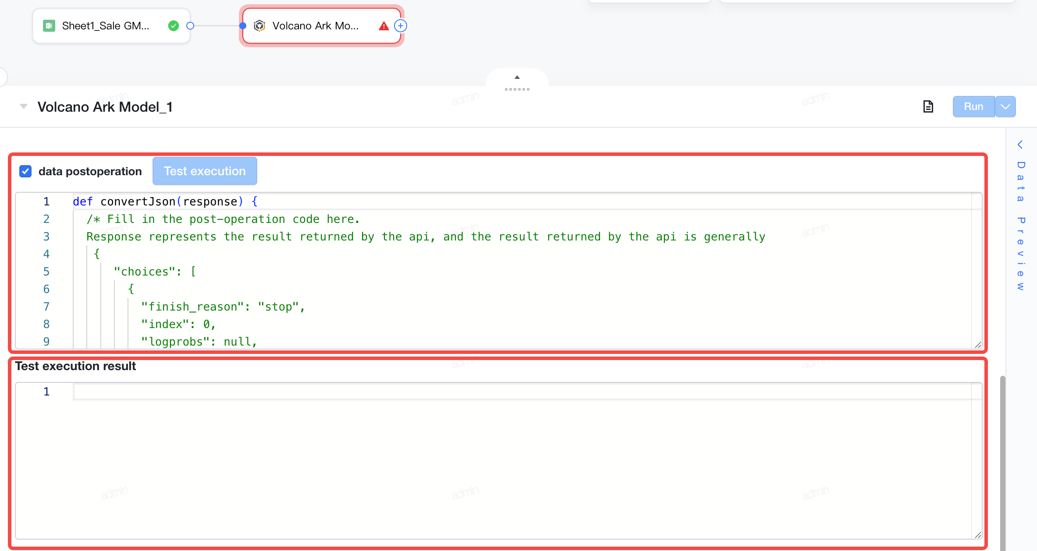Click the red warning triangle on Volcano node
Image resolution: width=1037 pixels, height=551 pixels.
(384, 26)
